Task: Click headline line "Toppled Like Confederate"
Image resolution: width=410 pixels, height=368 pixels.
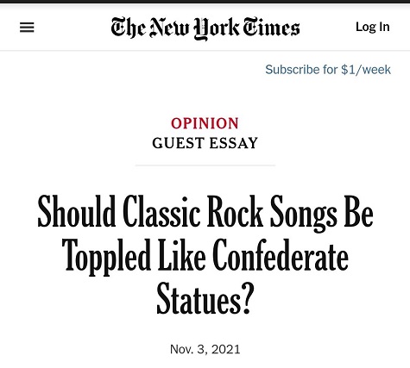Action: 205,256
